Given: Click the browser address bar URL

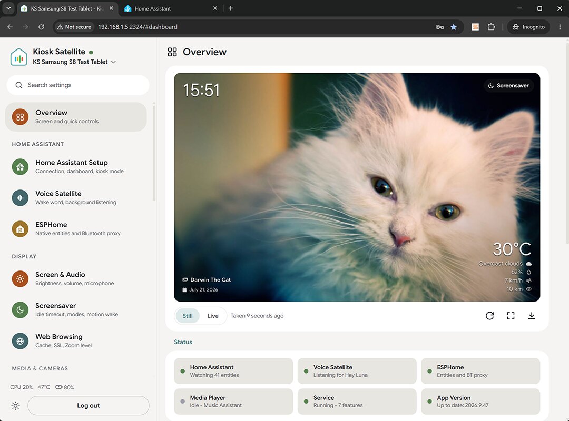Looking at the screenshot, I should 138,27.
